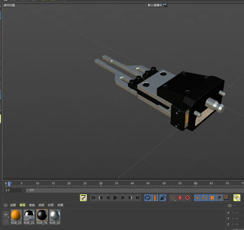Select the orange RGB_25 material
The height and width of the screenshot is (230, 244).
16,215
